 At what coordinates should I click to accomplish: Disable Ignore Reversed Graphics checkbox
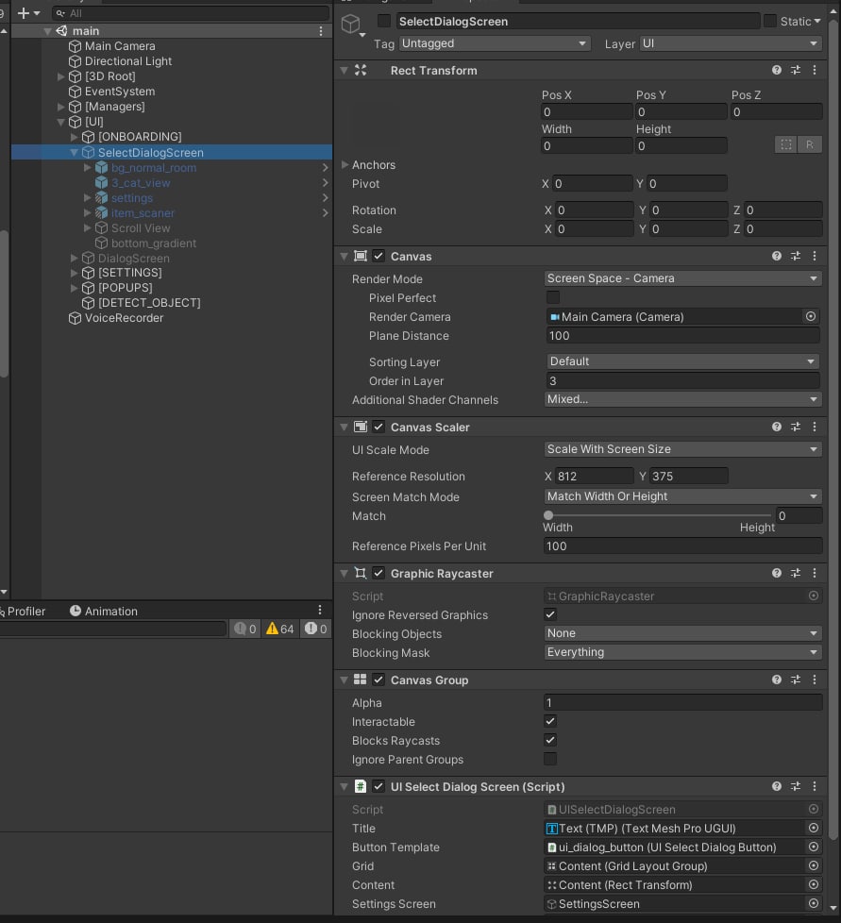click(x=551, y=614)
